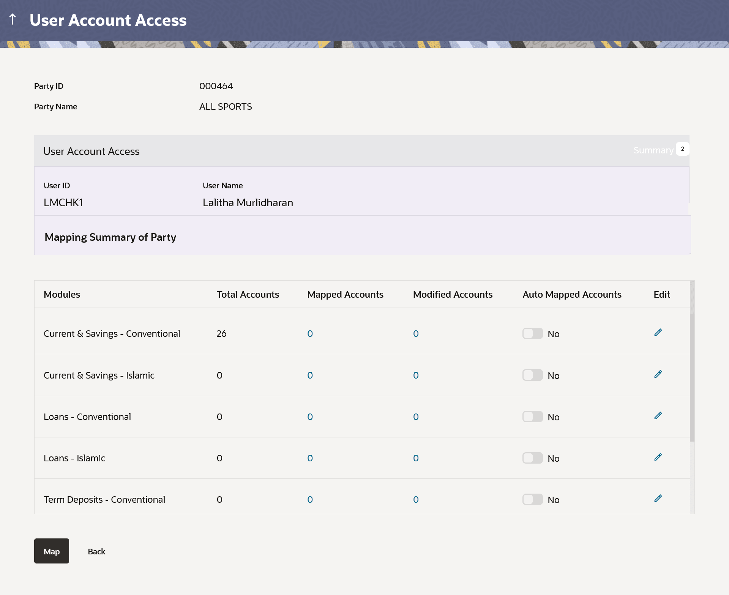Switch on auto mapping for Term Deposits - Conventional
Screen dimensions: 729x595
532,500
